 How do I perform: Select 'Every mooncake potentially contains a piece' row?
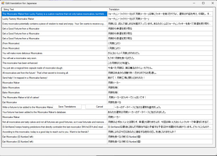tap(55, 24)
